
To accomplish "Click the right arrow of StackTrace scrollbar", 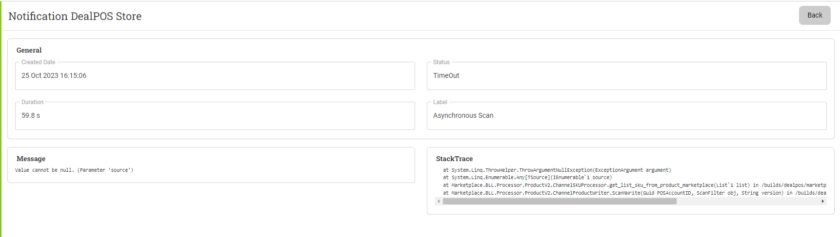I will click(822, 201).
